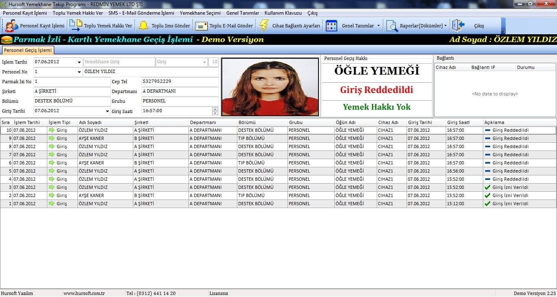The image size is (557, 297).
Task: Click the Toplu Sms Gönder bell icon
Action: tap(144, 25)
